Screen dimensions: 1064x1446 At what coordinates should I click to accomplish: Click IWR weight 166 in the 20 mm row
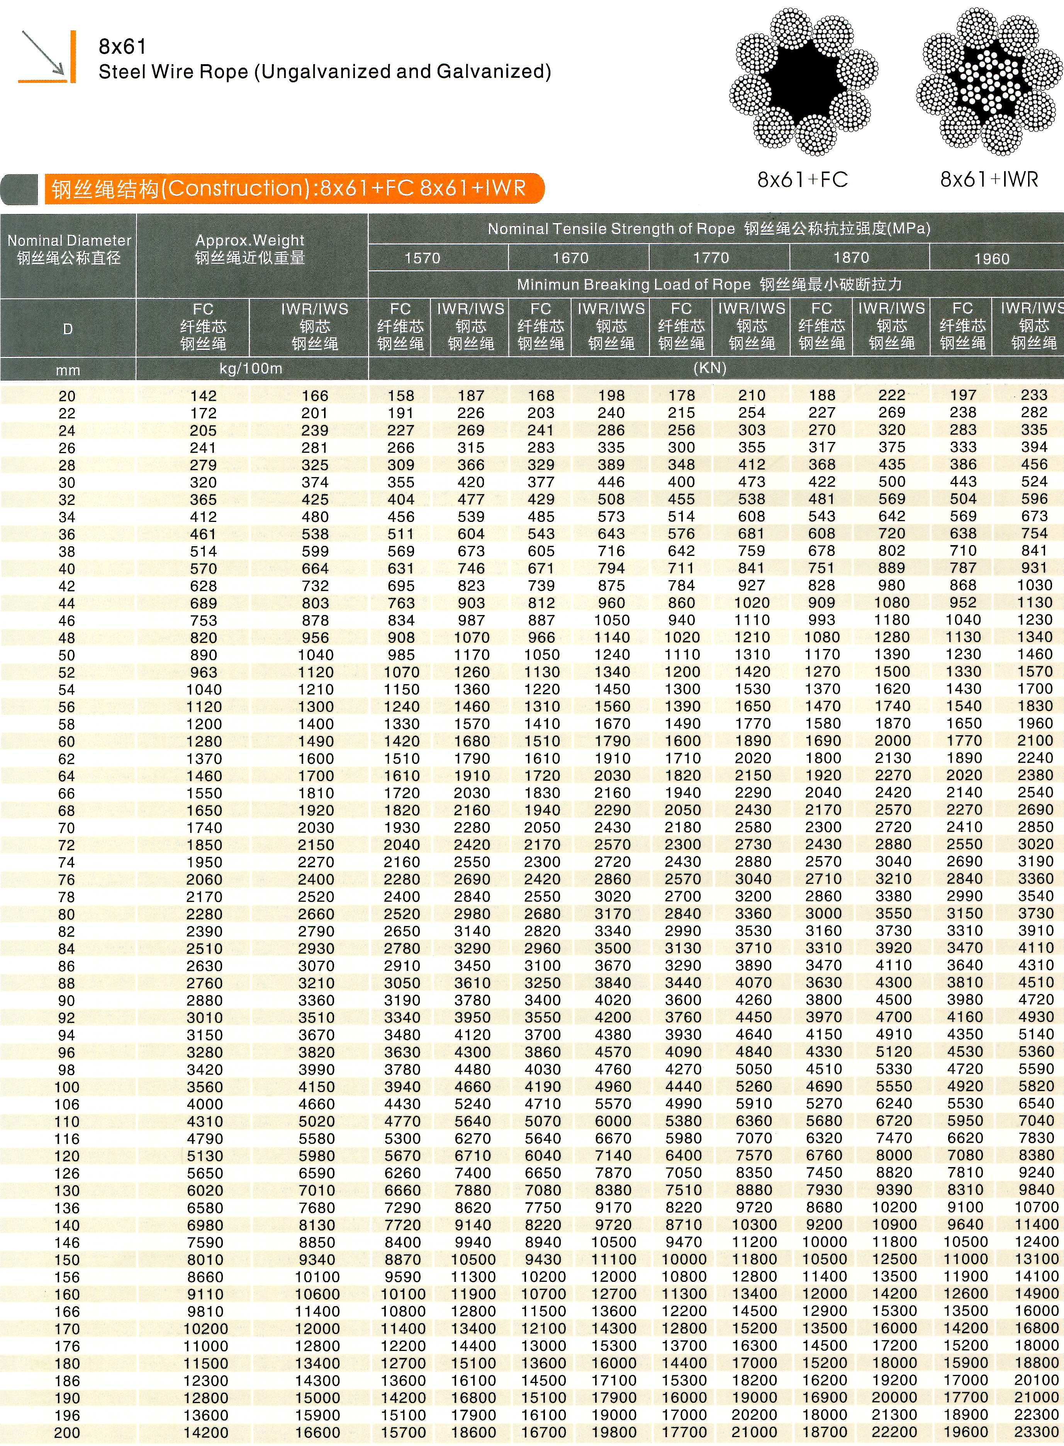pos(316,396)
